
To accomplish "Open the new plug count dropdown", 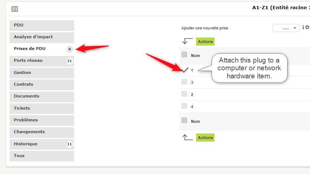I will click(286, 28).
